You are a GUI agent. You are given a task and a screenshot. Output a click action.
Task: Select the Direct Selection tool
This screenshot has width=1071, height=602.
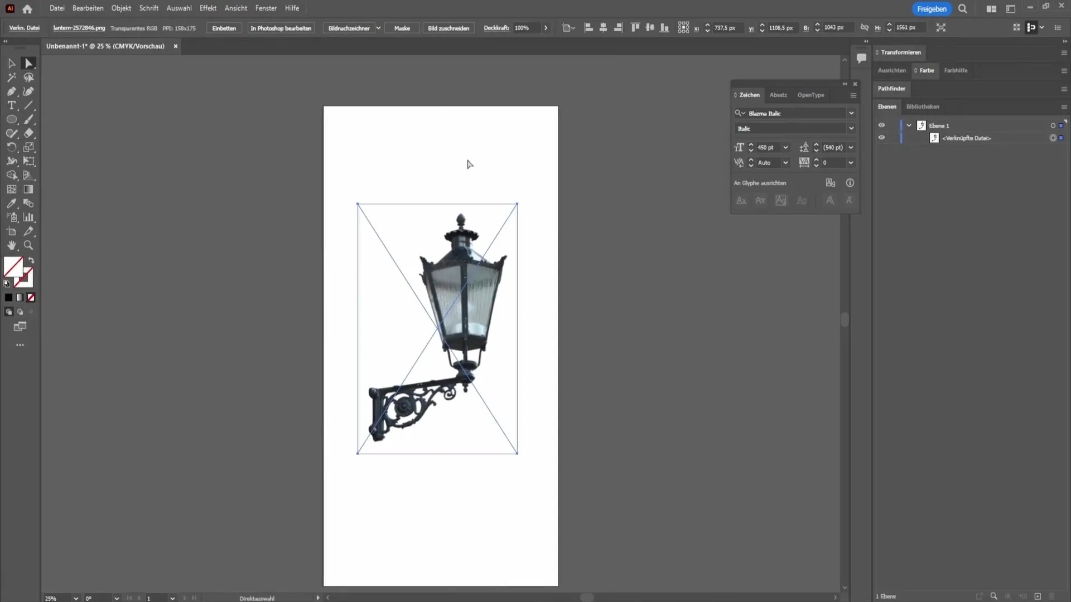(x=28, y=64)
